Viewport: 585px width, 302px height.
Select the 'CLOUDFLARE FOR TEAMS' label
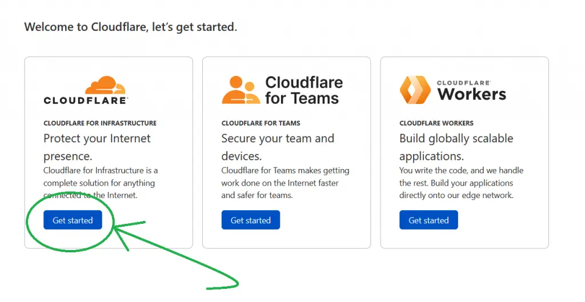[x=261, y=123]
